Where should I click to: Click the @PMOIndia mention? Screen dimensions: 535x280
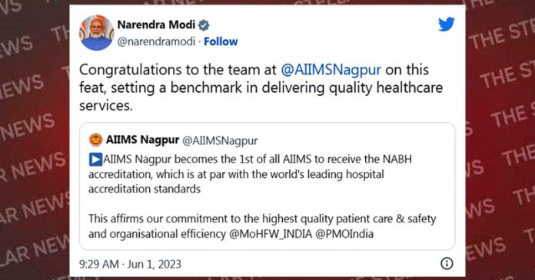(344, 234)
